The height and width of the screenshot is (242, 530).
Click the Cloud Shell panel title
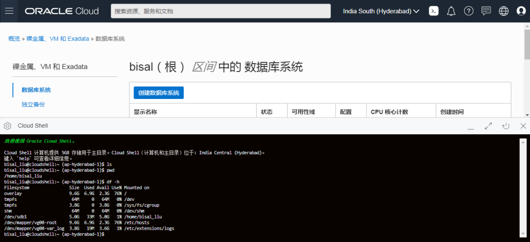point(33,126)
